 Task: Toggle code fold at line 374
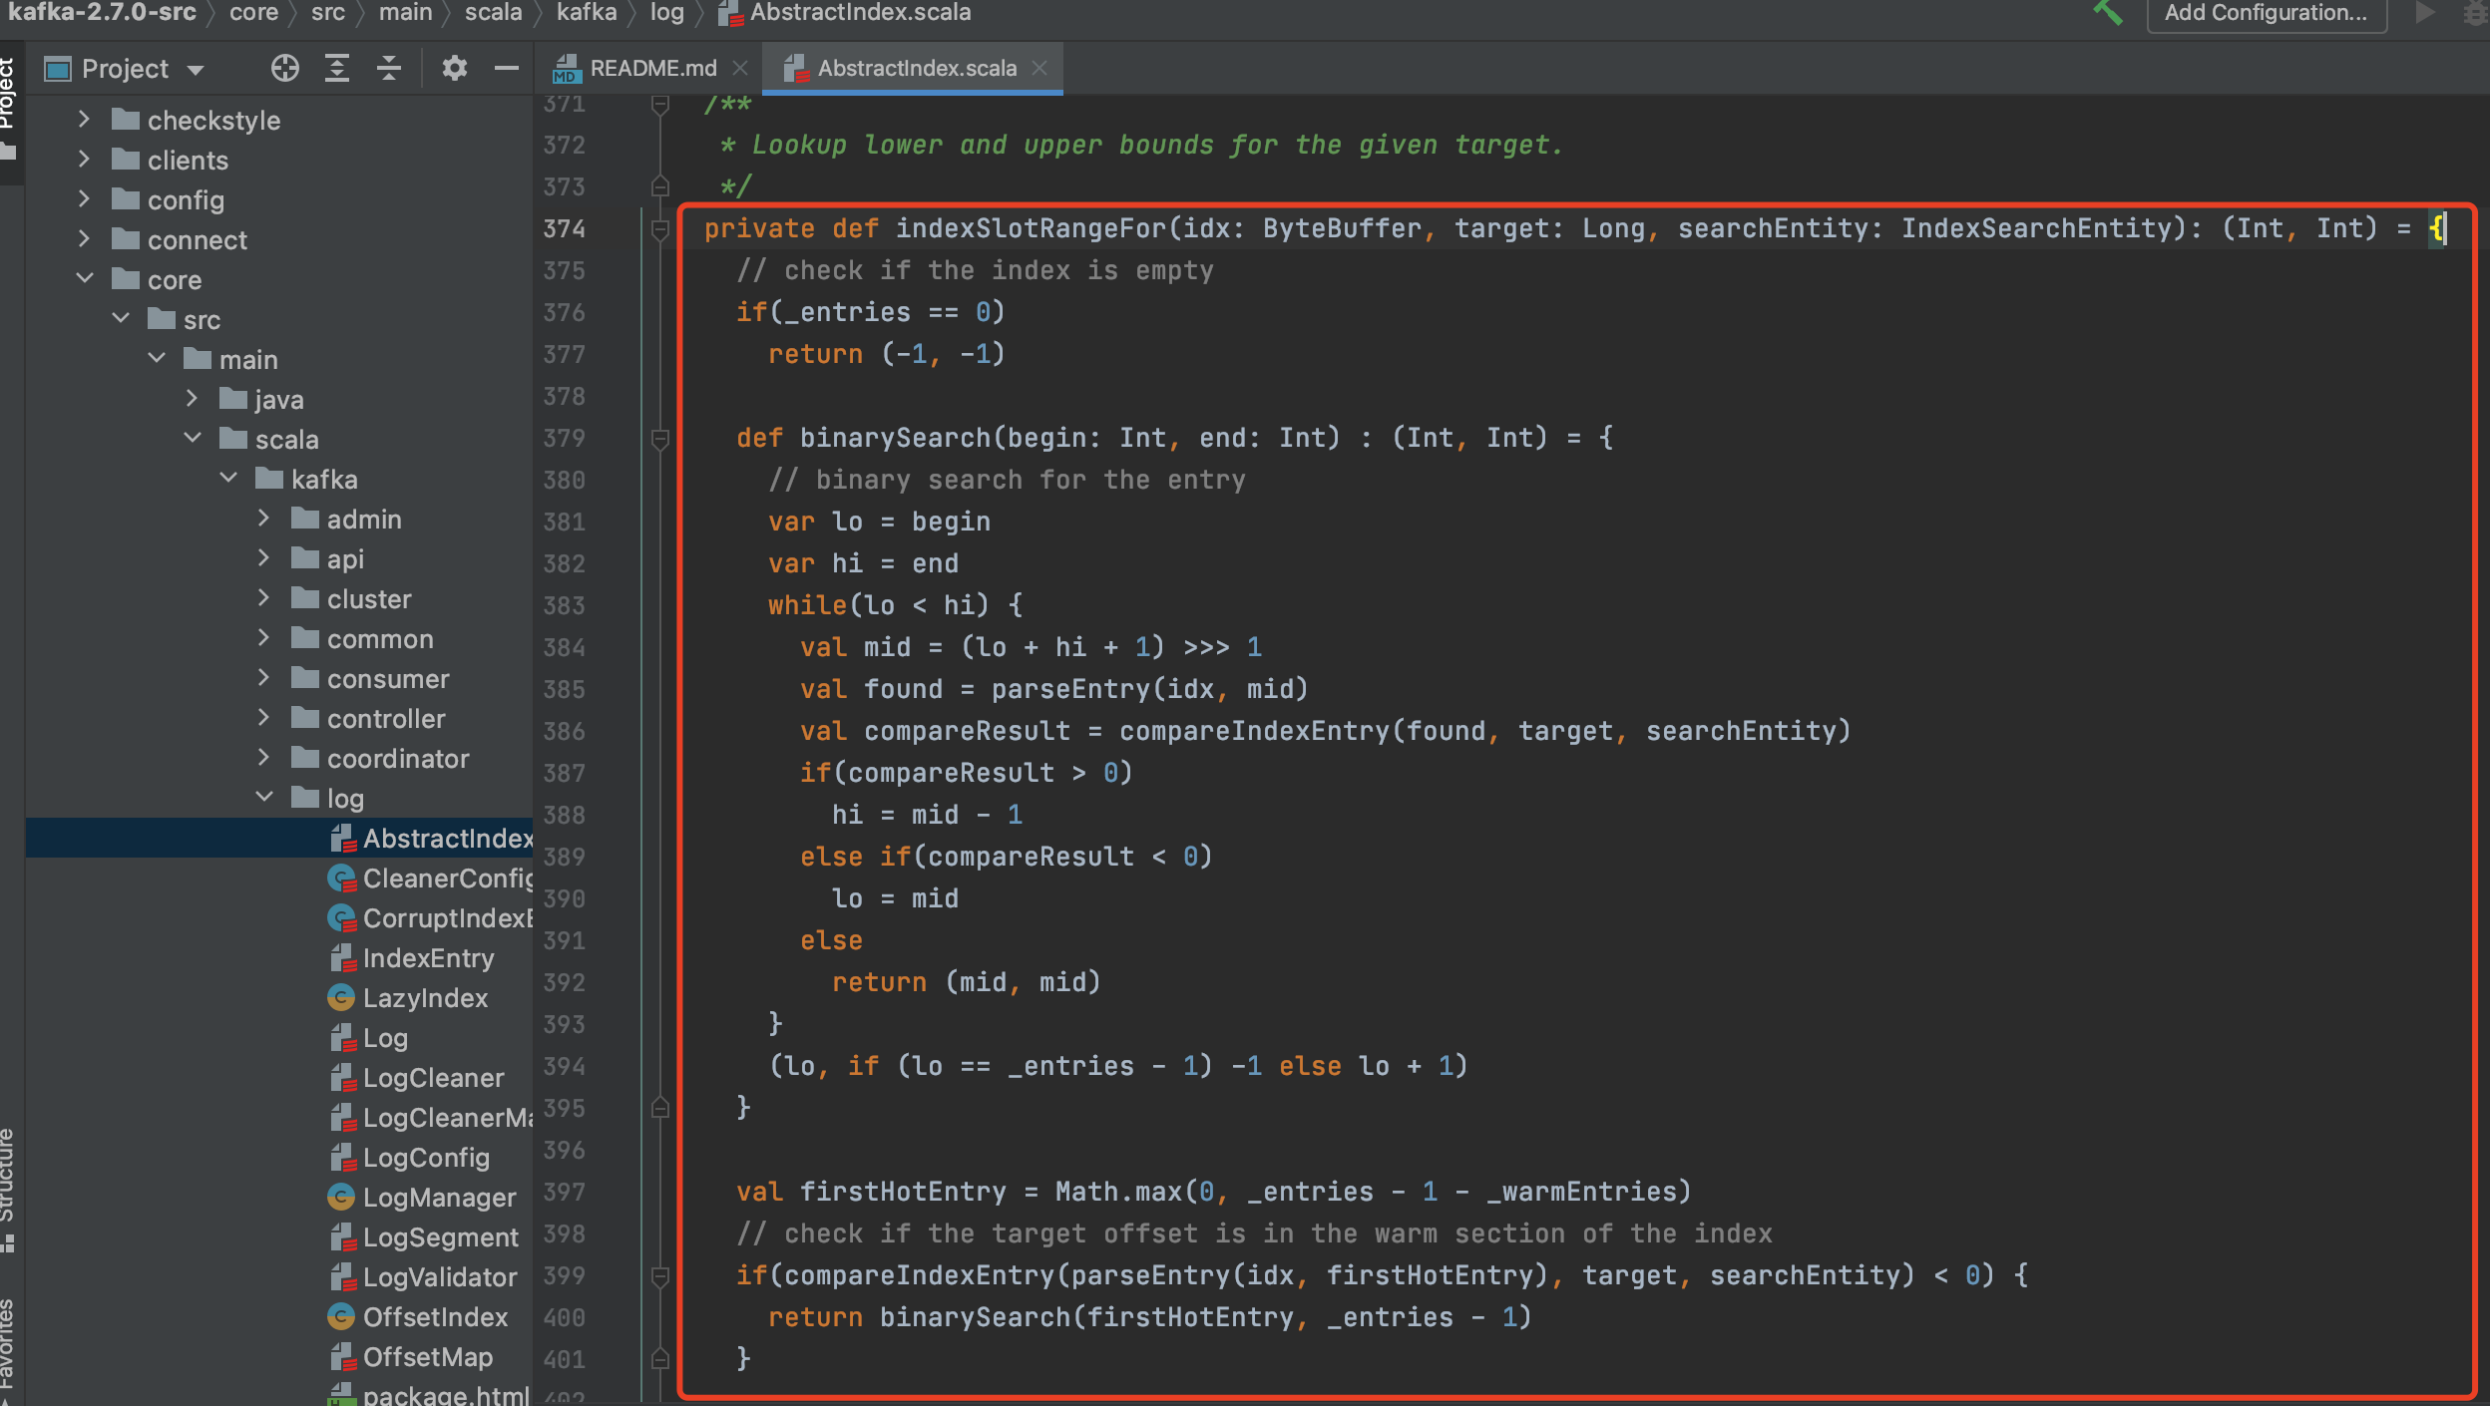(x=659, y=229)
